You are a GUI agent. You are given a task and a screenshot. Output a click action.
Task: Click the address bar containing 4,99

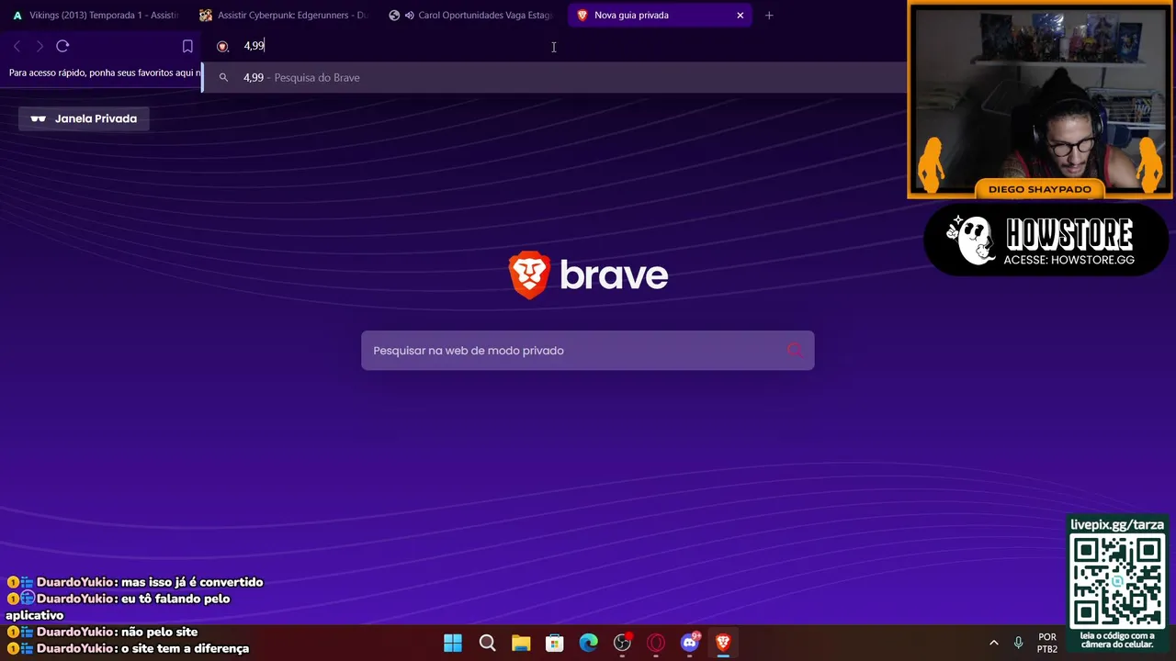(551, 46)
